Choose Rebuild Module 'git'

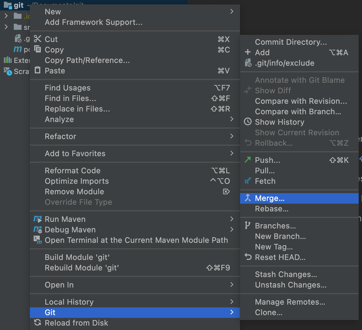click(82, 268)
